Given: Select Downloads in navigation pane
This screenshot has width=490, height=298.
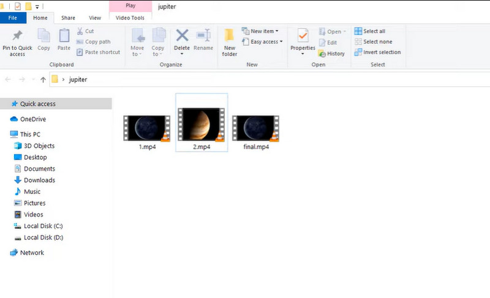Looking at the screenshot, I should click(x=39, y=180).
